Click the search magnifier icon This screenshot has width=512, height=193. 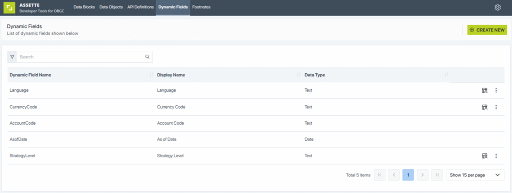[x=147, y=57]
